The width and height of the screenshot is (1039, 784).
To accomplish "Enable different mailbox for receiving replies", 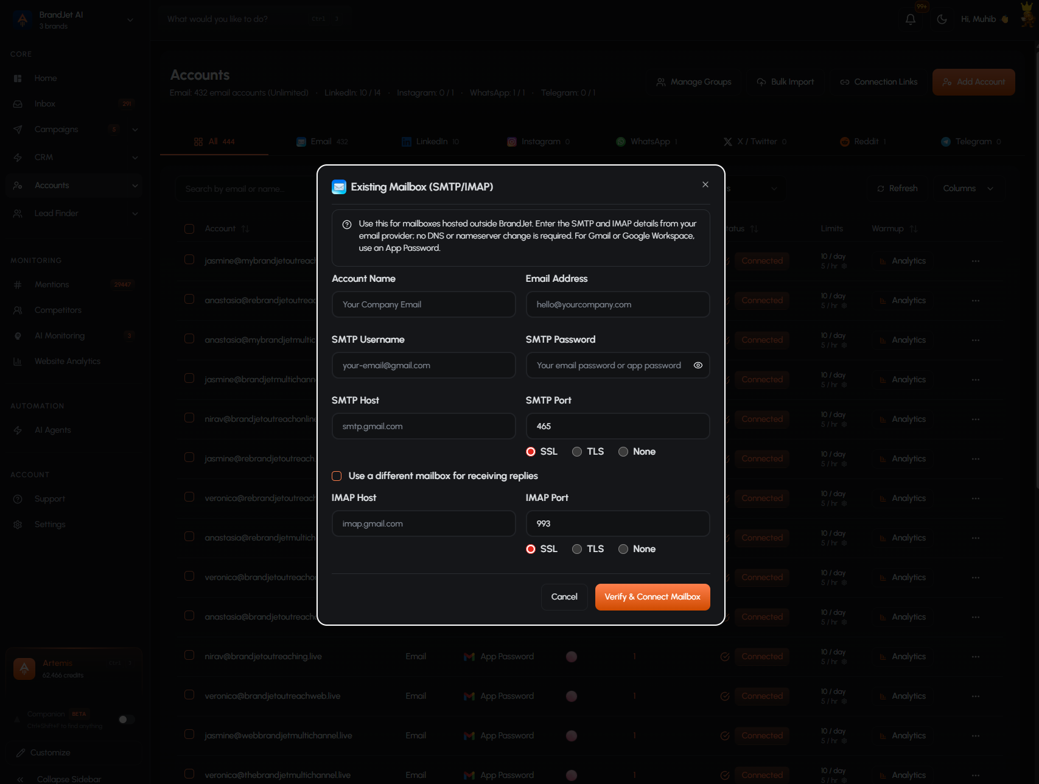I will point(337,476).
